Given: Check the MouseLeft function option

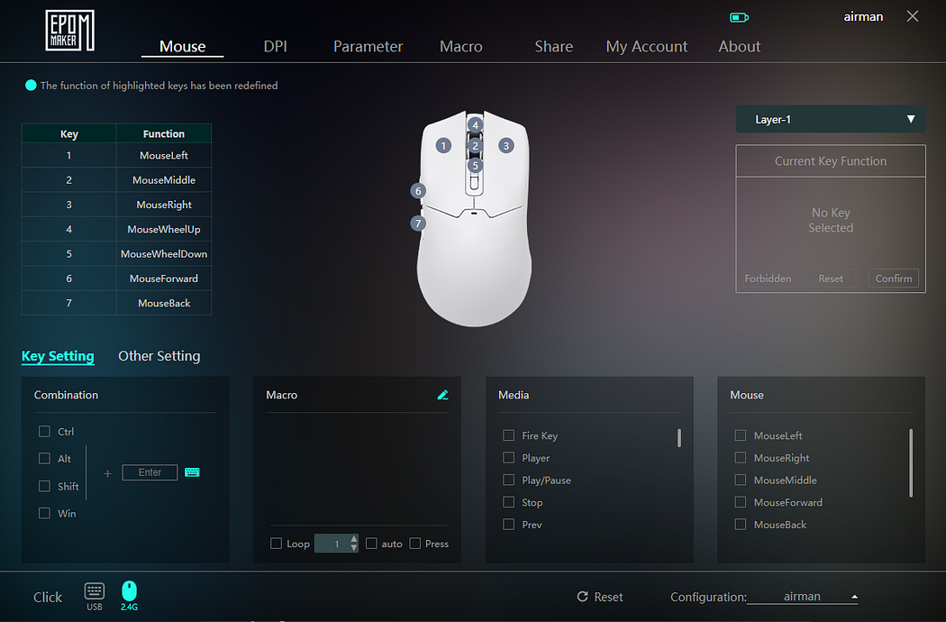Looking at the screenshot, I should coord(741,435).
